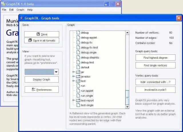Viewport: 183px width, 132px height.
Task: Click the default file icon
Action: pyautogui.click(x=78, y=67)
